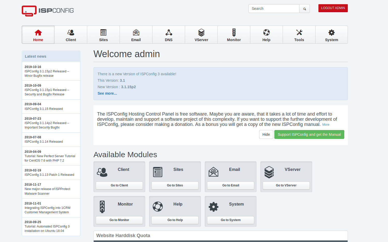Open Monitor traffic light nav icon
Screen dimensions: 388x242
pos(234,33)
